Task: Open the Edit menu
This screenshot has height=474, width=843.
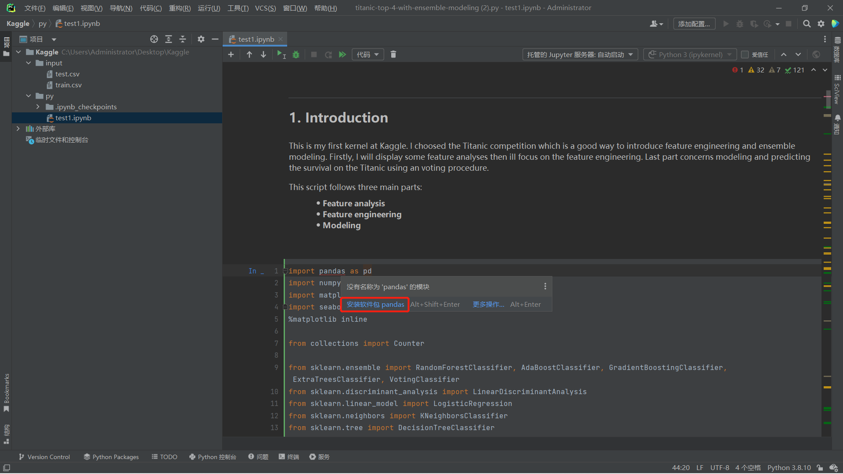Action: (63, 8)
